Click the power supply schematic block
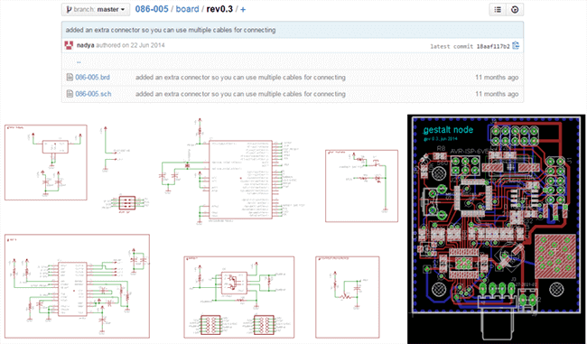The height and width of the screenshot is (344, 587). pos(46,163)
